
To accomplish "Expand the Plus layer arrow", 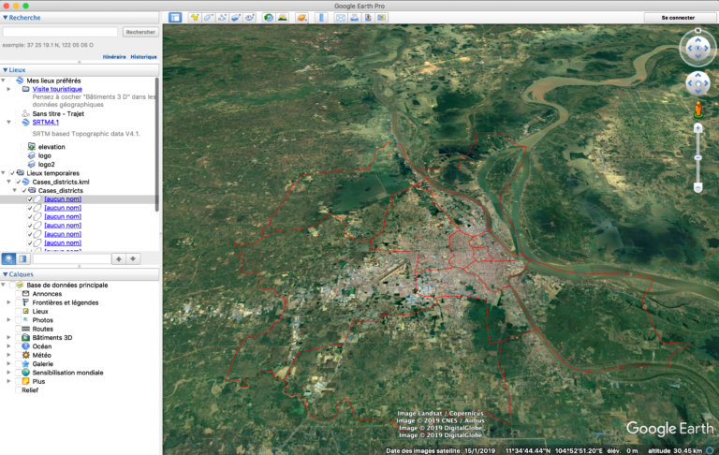I will pyautogui.click(x=8, y=381).
